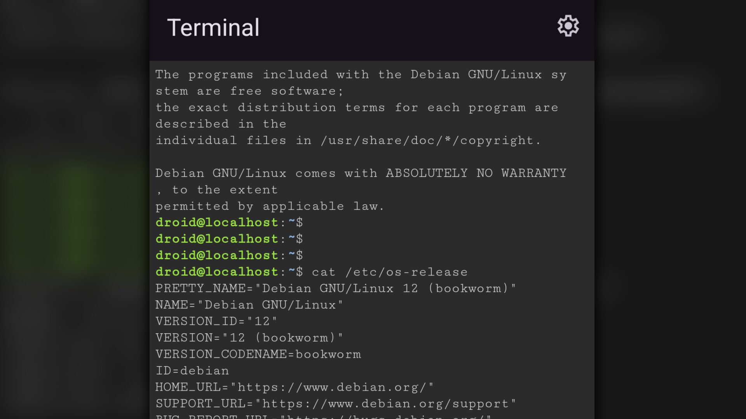This screenshot has height=419, width=746.
Task: Open terminal settings via gear icon
Action: coord(568,26)
